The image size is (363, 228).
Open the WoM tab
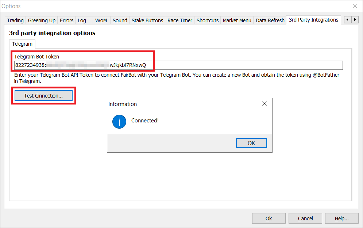pos(101,20)
